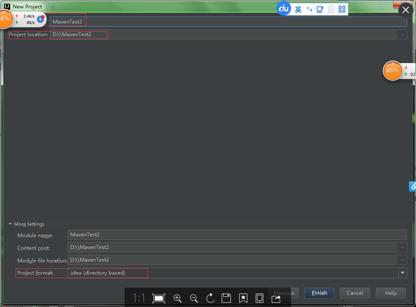Toggle the 英 English/Chinese input mode

pyautogui.click(x=298, y=10)
